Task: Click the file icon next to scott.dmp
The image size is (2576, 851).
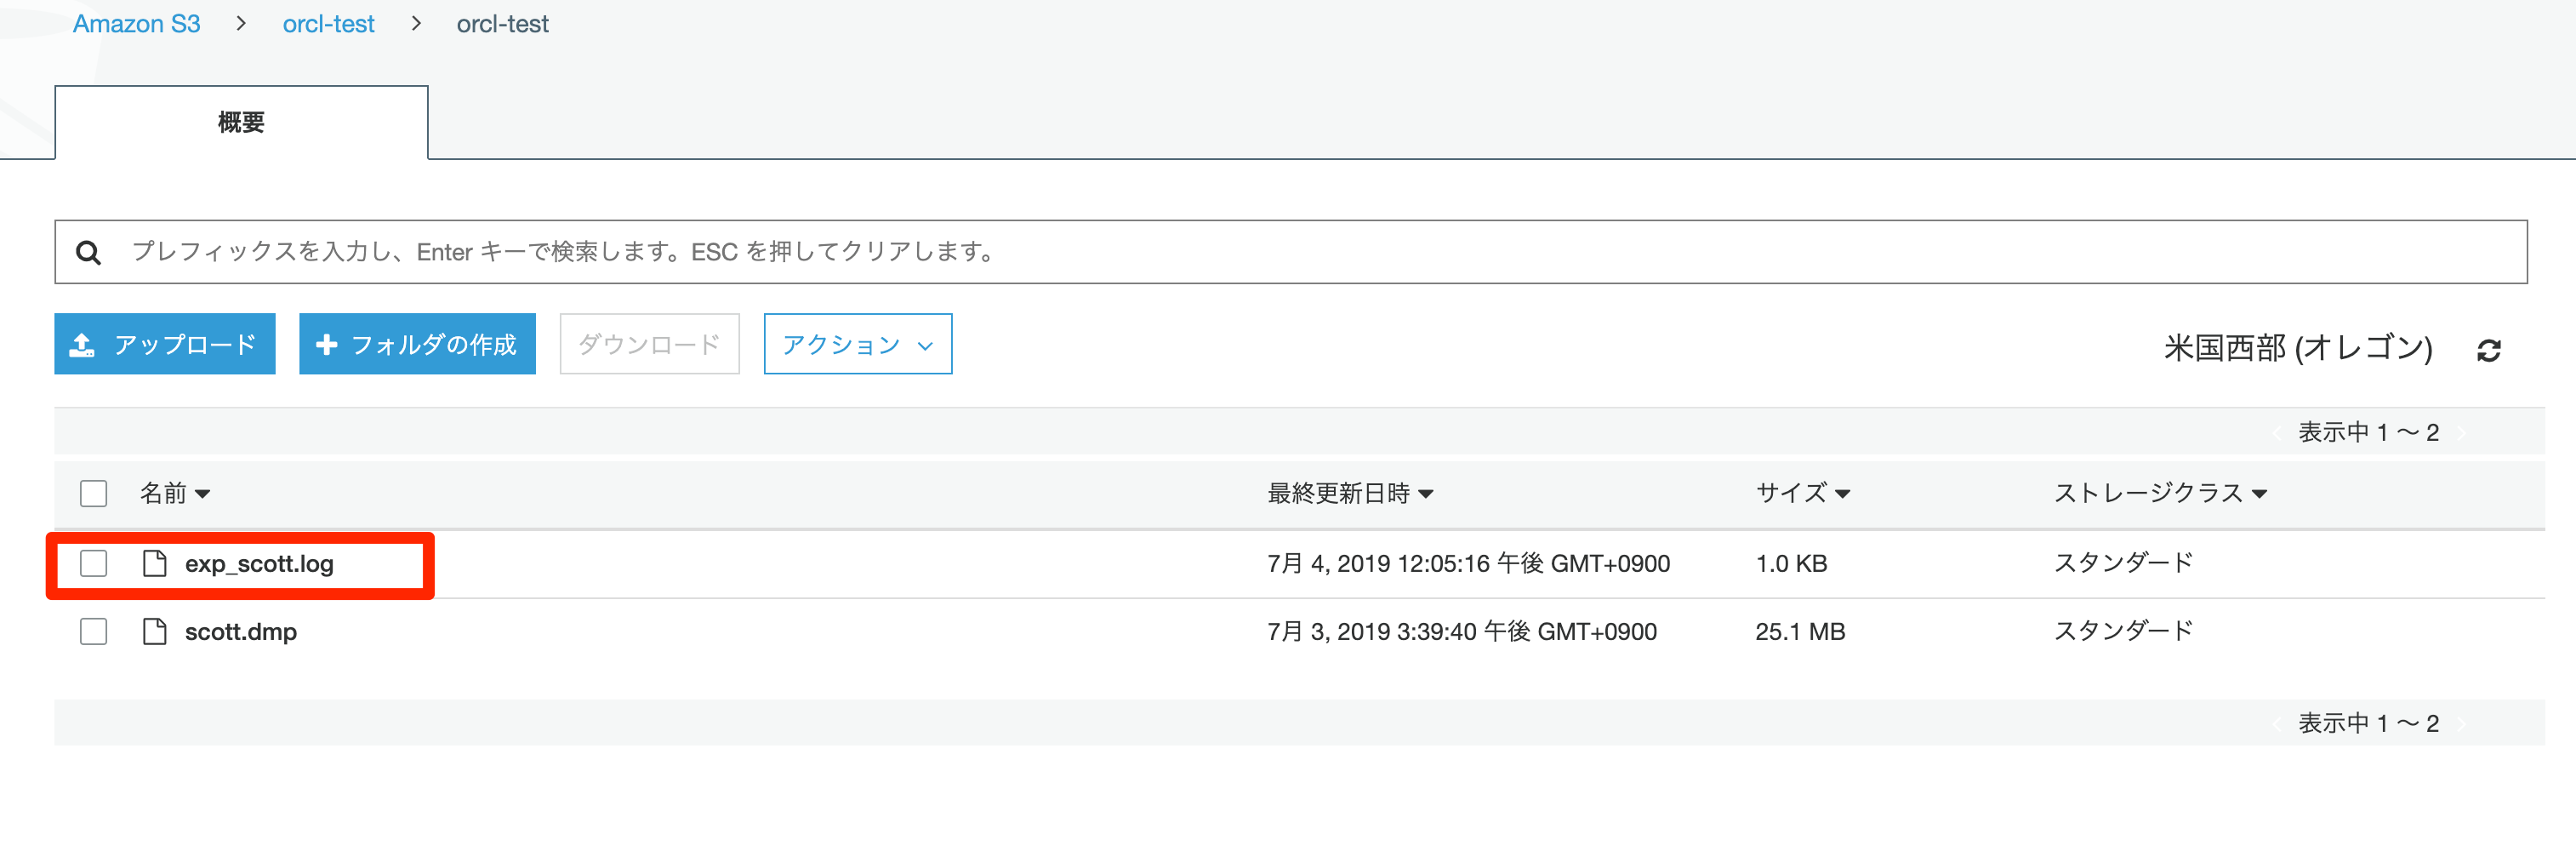Action: (155, 632)
